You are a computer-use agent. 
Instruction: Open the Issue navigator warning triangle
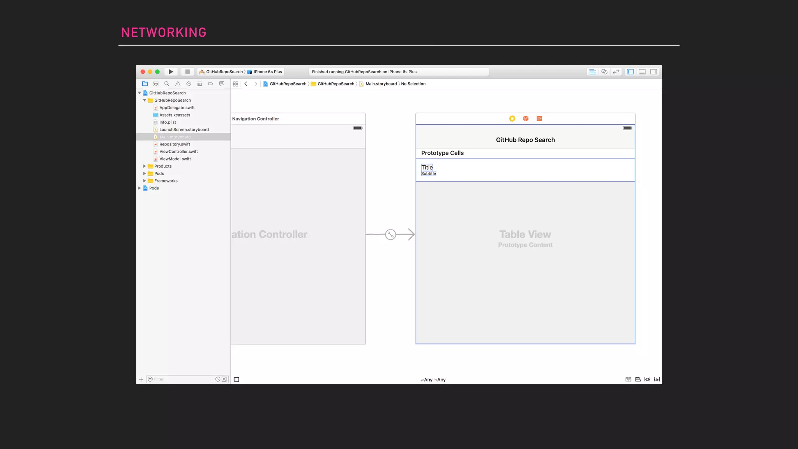click(178, 84)
